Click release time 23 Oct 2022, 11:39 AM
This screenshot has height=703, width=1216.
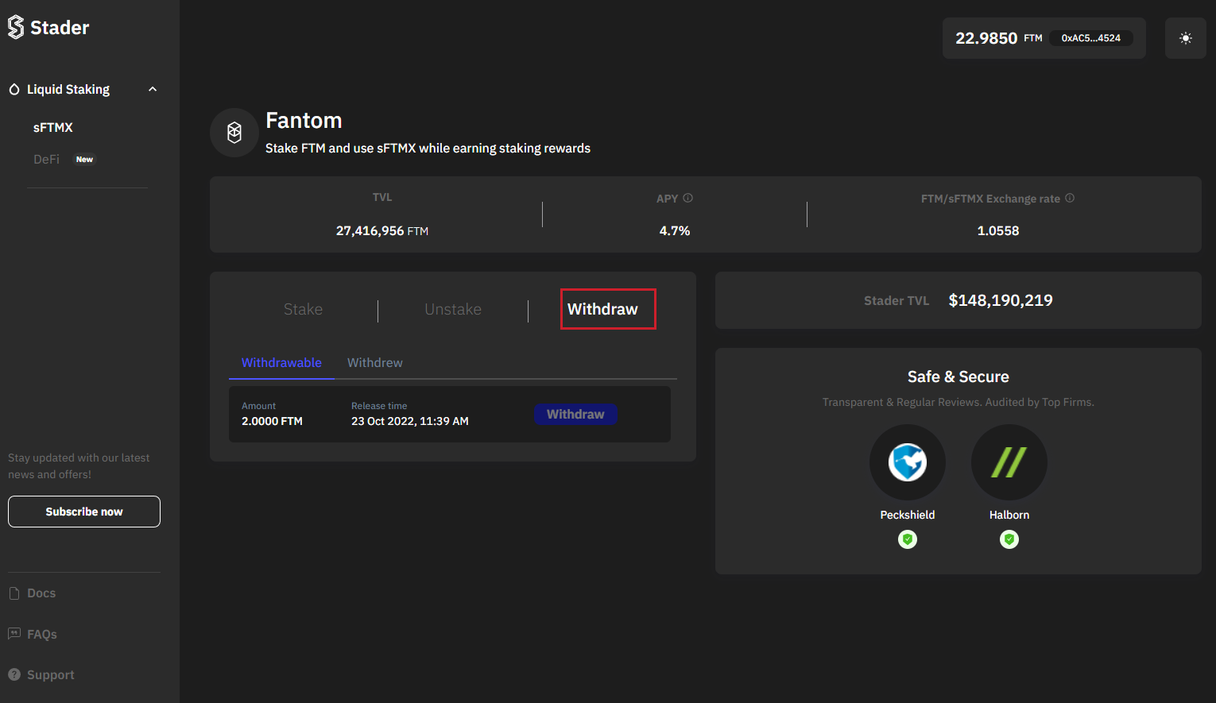click(410, 421)
